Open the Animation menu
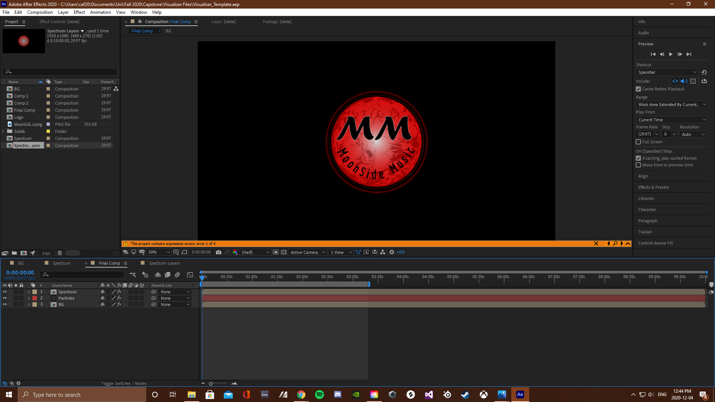This screenshot has width=715, height=402. [100, 12]
